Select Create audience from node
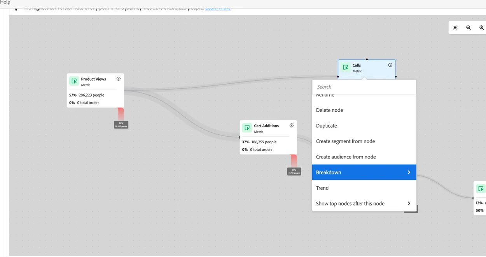Screen dimensions: 486x257 pyautogui.click(x=364, y=157)
